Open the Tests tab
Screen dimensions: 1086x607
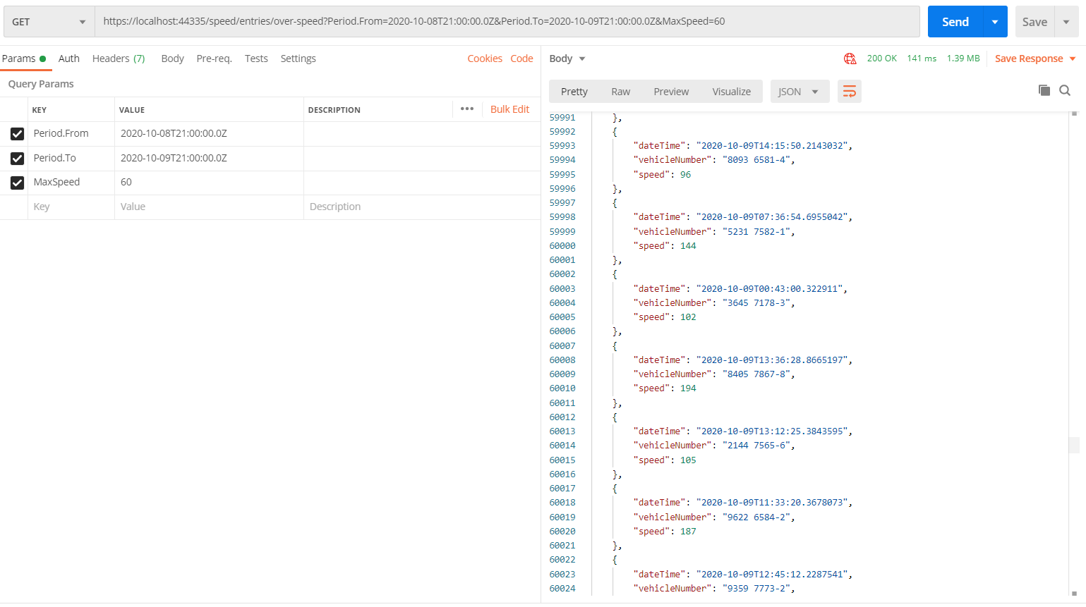256,59
